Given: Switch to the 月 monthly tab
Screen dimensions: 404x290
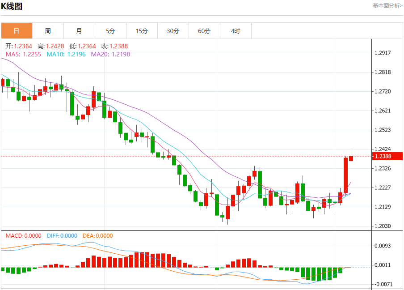Looking at the screenshot, I should (79, 31).
